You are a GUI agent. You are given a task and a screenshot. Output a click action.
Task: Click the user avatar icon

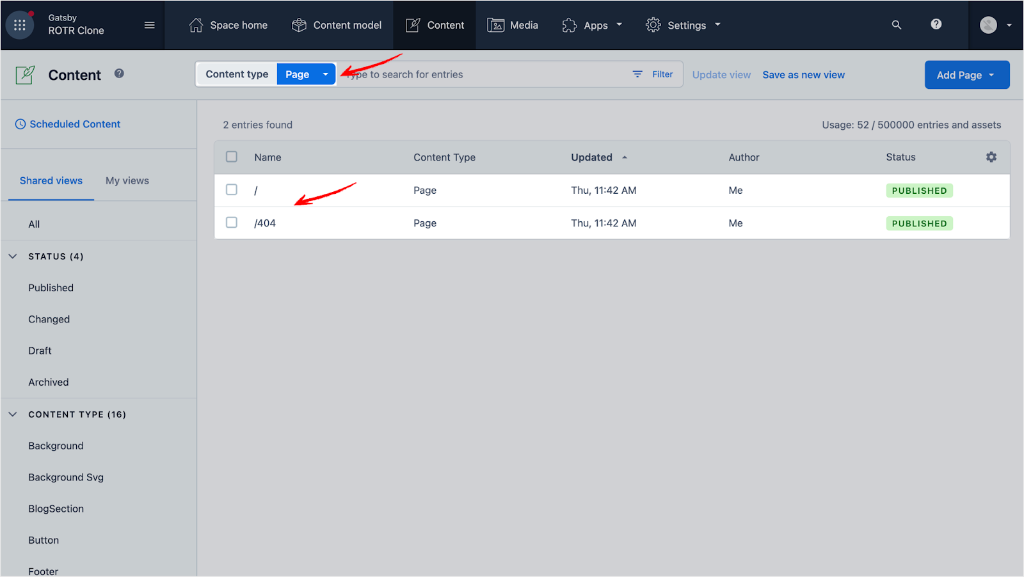click(x=989, y=25)
